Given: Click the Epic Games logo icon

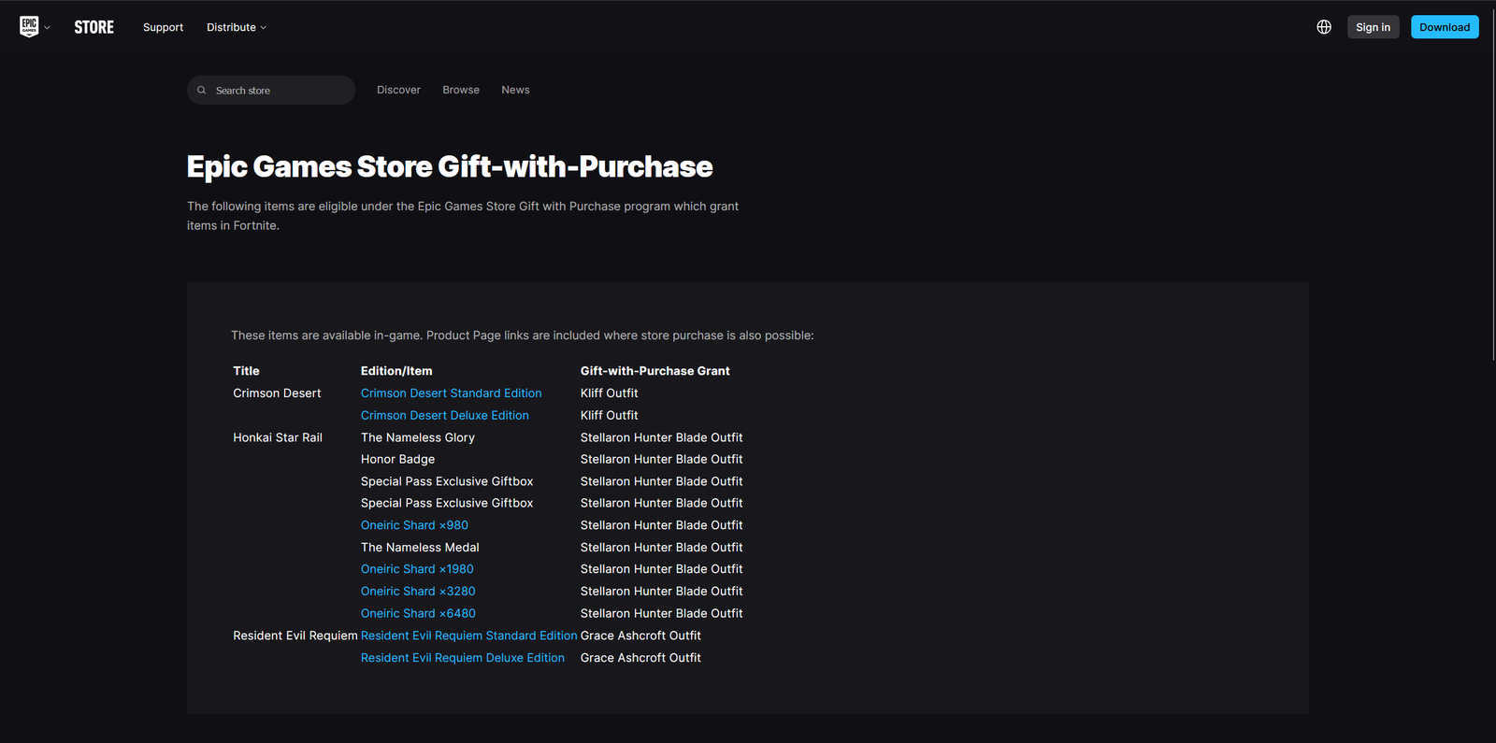Looking at the screenshot, I should 29,27.
